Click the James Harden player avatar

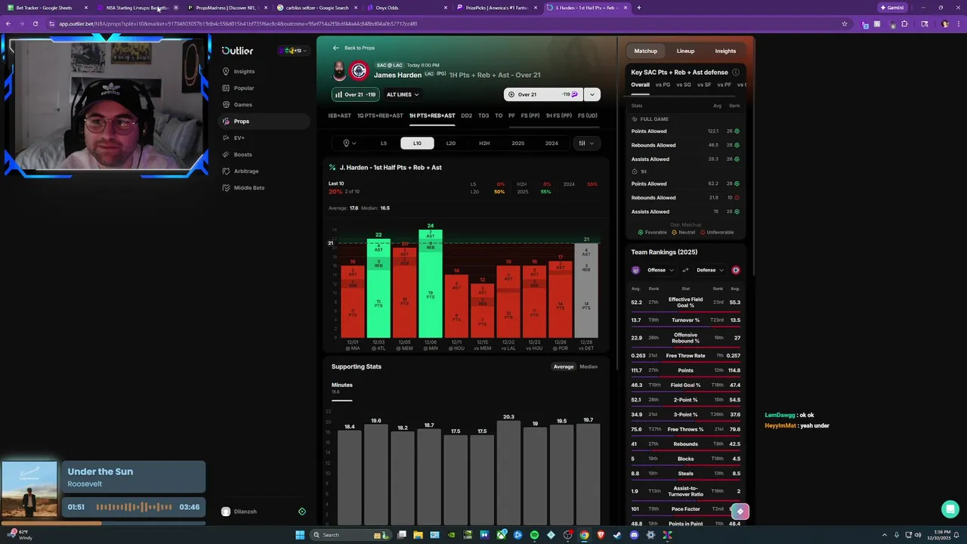pyautogui.click(x=340, y=71)
